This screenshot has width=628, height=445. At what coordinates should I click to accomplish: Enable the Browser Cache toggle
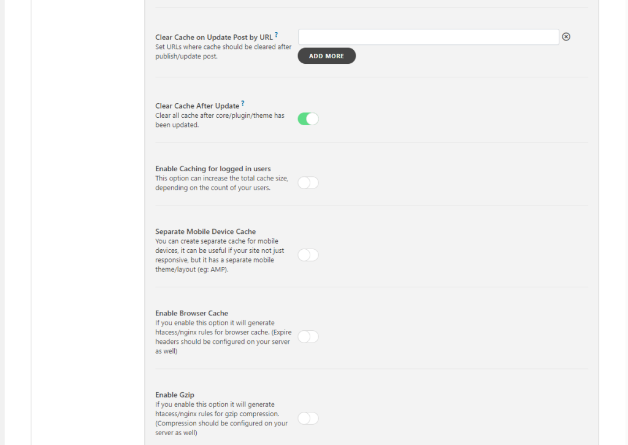pyautogui.click(x=308, y=337)
